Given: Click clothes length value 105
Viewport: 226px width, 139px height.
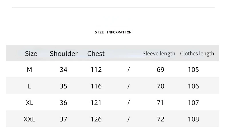Looking at the screenshot, I should (x=193, y=70).
